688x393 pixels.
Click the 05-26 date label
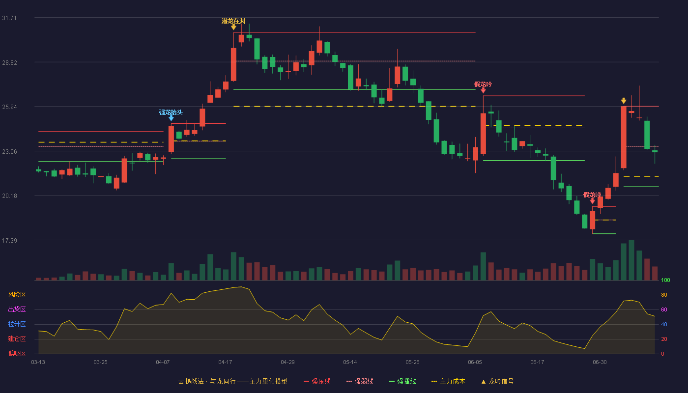[412, 362]
